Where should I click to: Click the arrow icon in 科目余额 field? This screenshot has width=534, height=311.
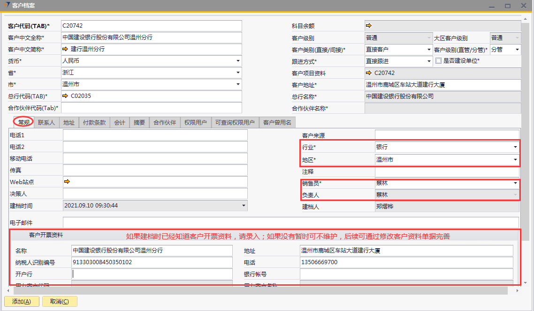pyautogui.click(x=368, y=26)
